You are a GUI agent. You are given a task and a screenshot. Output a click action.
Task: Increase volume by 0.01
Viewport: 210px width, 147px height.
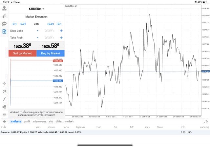[x=50, y=24]
